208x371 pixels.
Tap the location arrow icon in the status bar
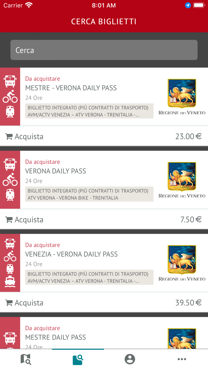(187, 5)
